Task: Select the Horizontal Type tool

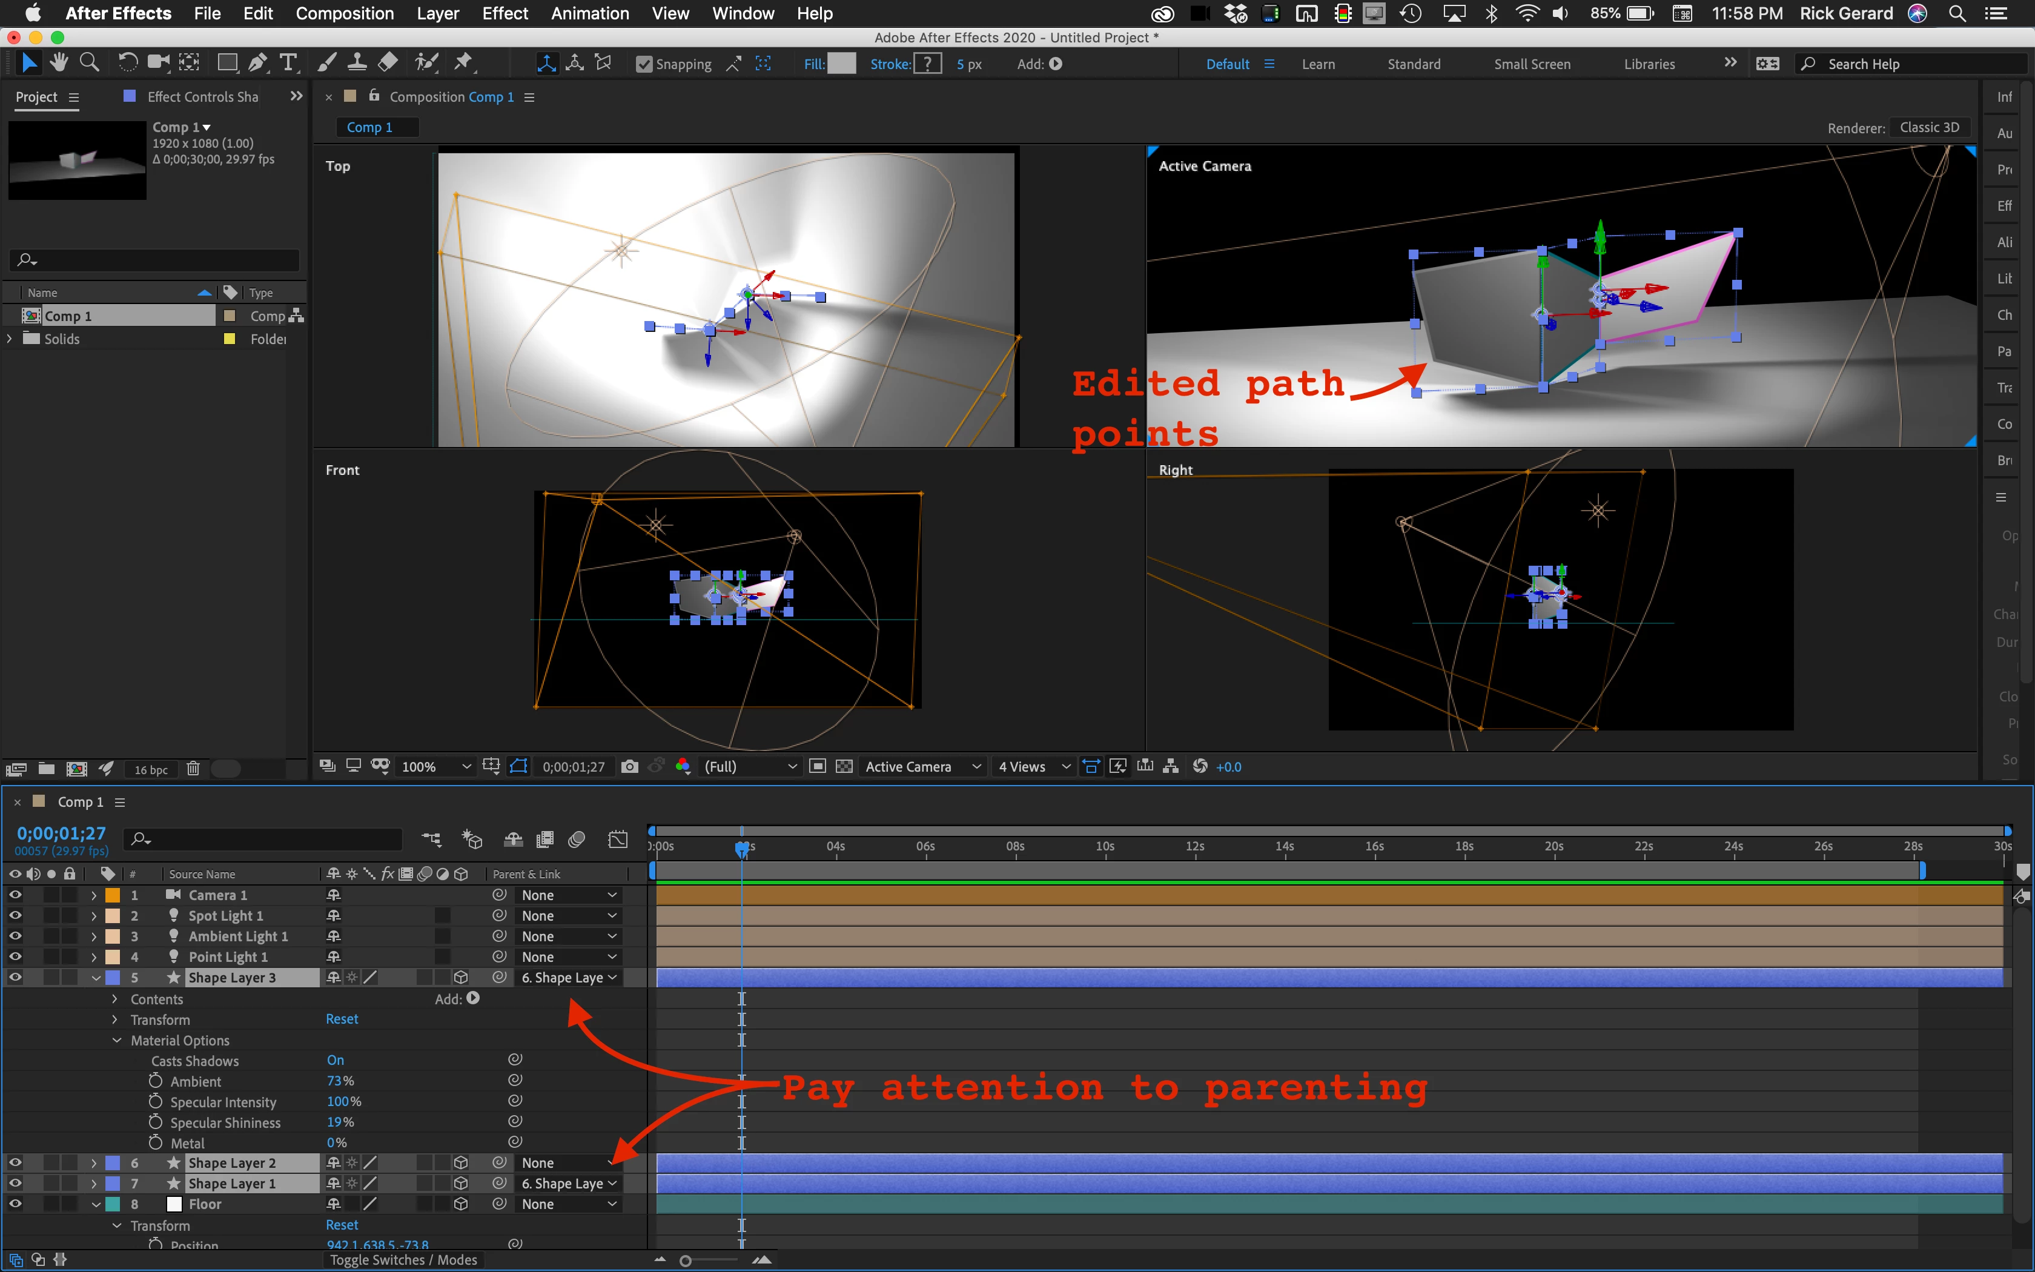Action: 288,63
